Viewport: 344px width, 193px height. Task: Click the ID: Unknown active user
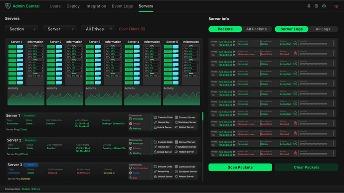click(x=83, y=173)
